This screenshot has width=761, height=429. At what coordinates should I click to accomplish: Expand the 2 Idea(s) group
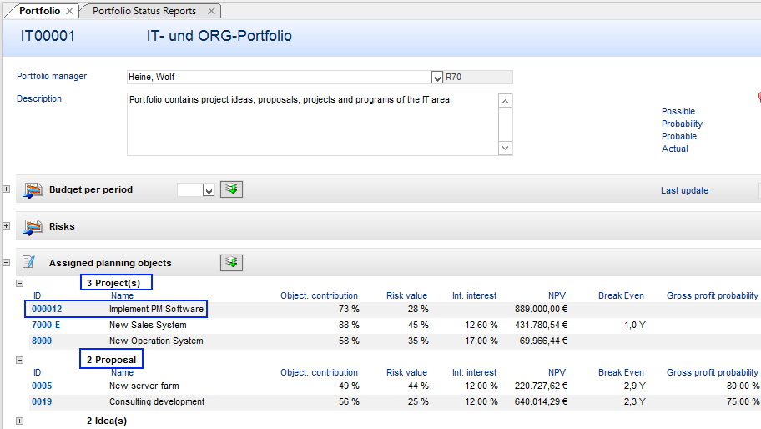coord(19,421)
